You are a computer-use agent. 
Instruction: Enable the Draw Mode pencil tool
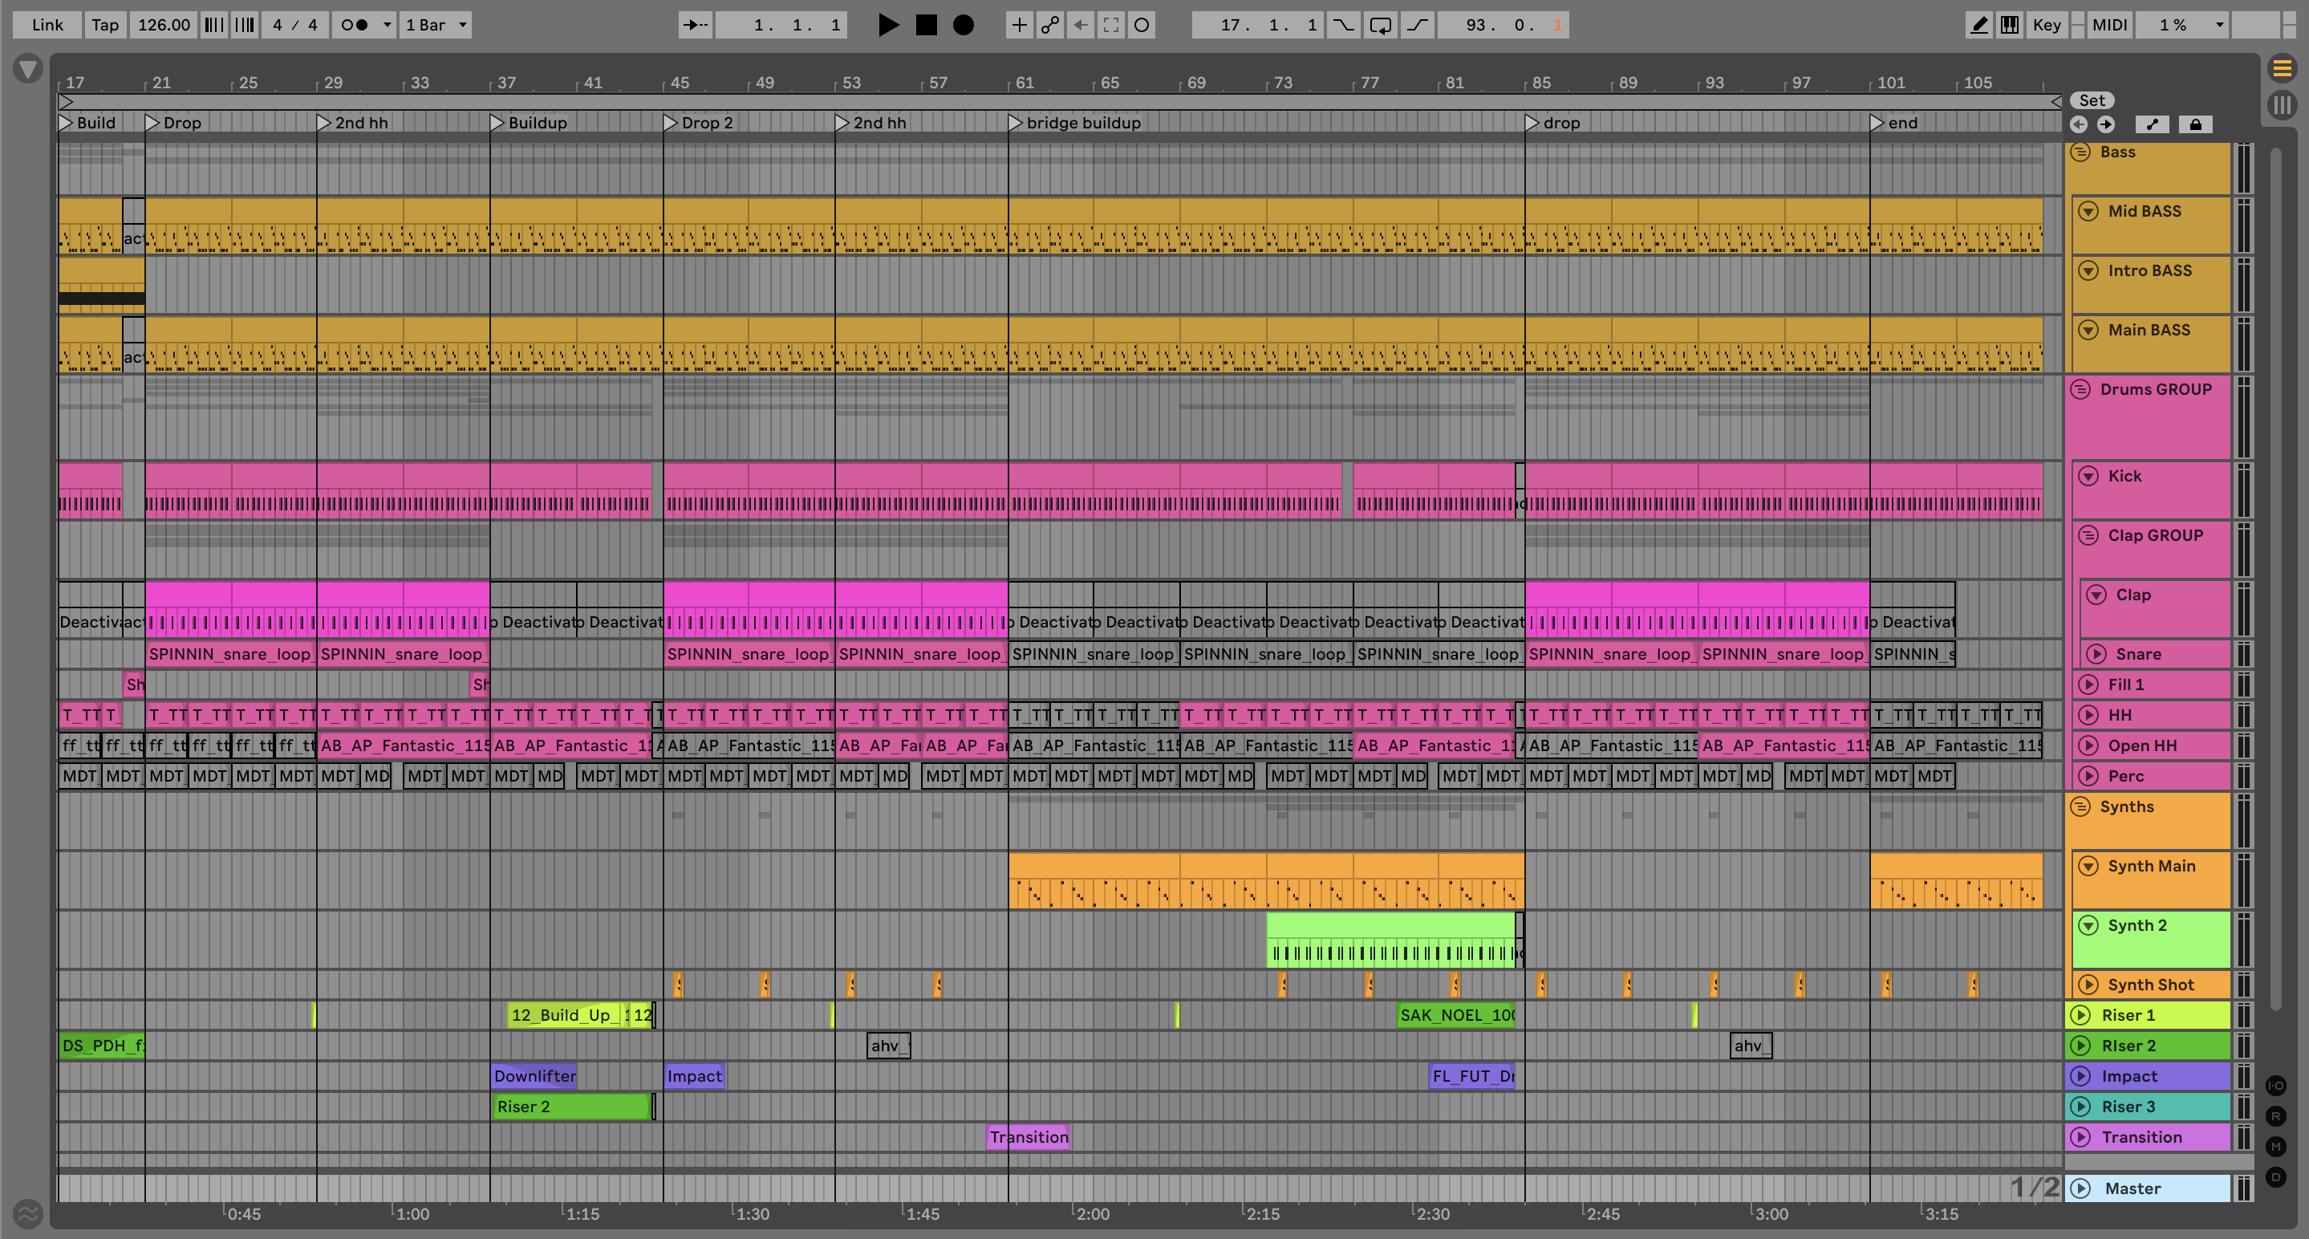(x=1979, y=25)
